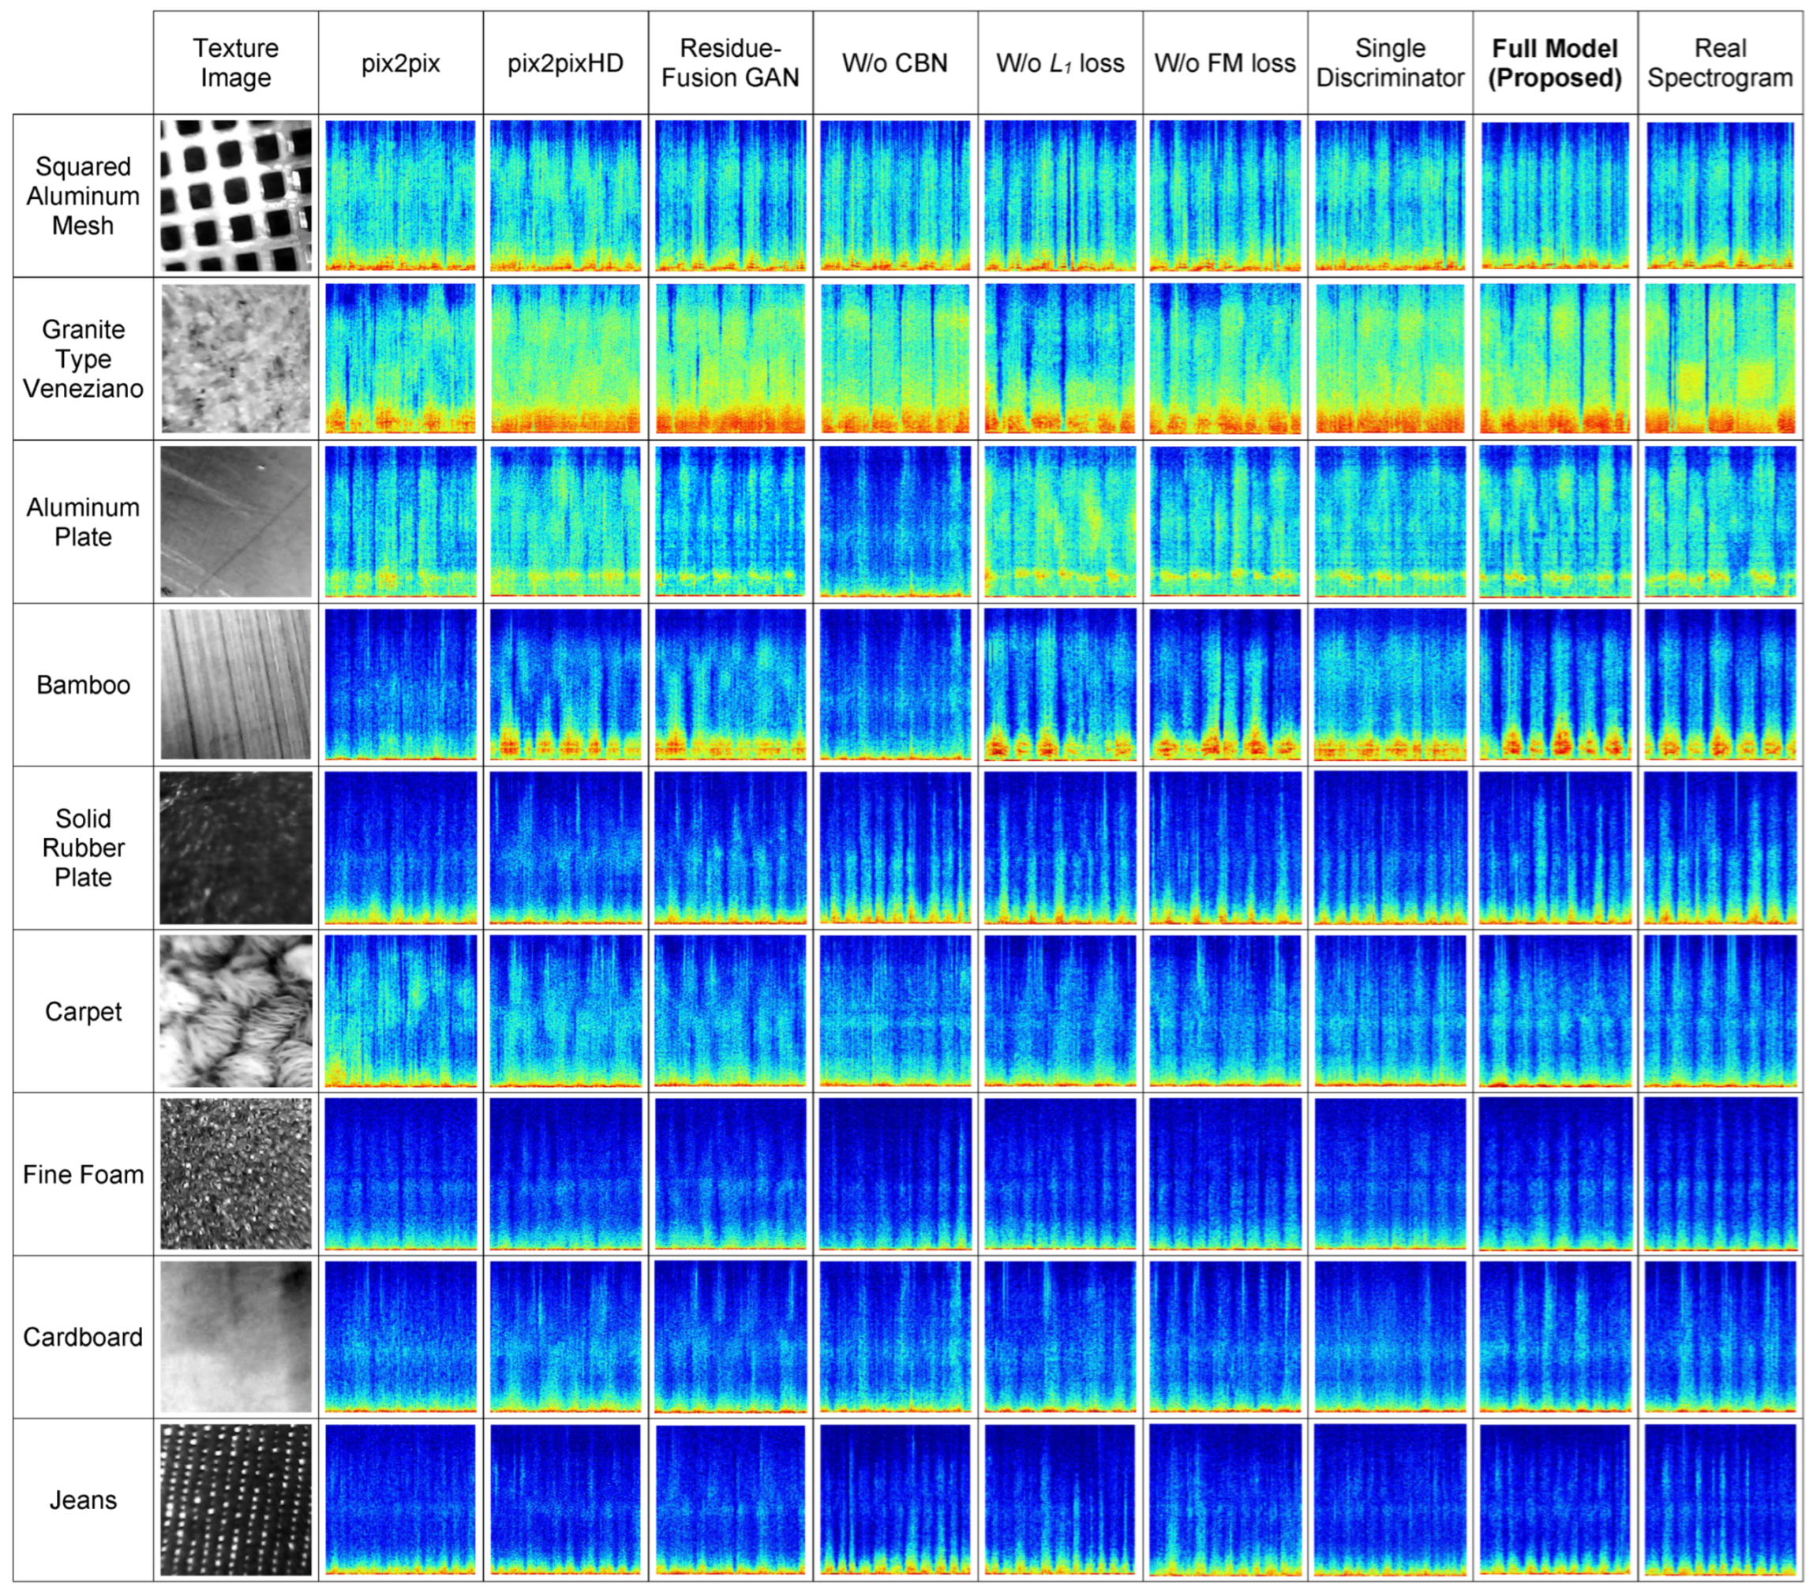This screenshot has height=1592, width=1813.
Task: Click the W/o CBN column header
Action: 895,63
